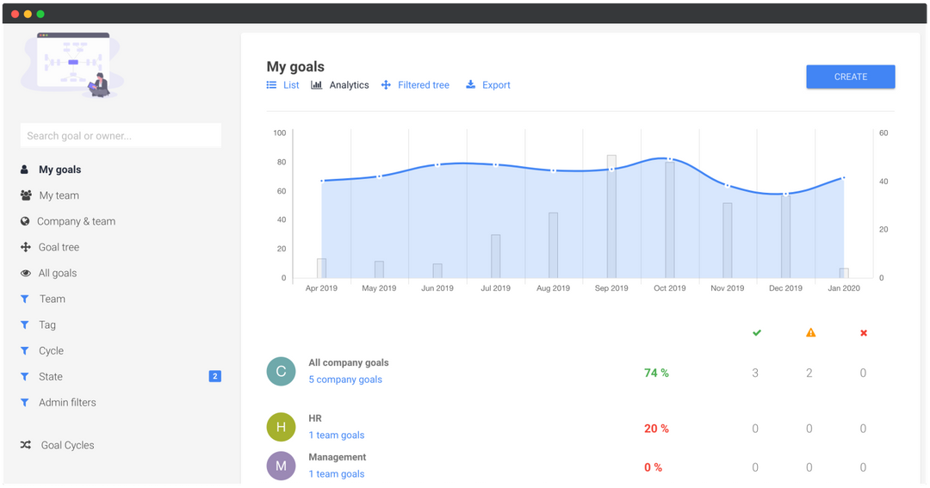Open Admin filters in sidebar
The image size is (930, 488).
pyautogui.click(x=67, y=402)
